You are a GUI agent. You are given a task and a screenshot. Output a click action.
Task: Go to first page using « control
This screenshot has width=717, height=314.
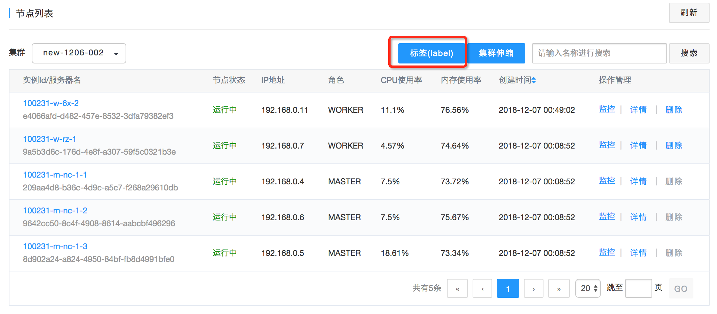457,288
